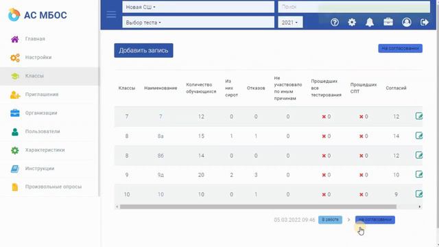The width and height of the screenshot is (439, 247).
Task: Click the home icon beside Главная
Action: pyautogui.click(x=15, y=39)
